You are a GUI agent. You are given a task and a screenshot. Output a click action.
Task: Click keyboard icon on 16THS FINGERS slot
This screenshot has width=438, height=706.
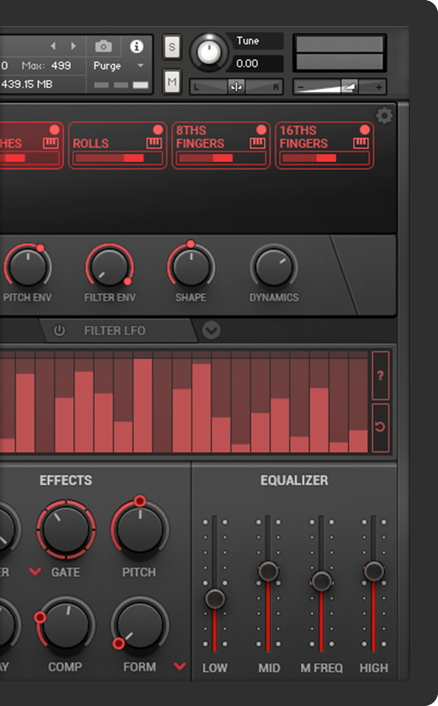(x=361, y=143)
